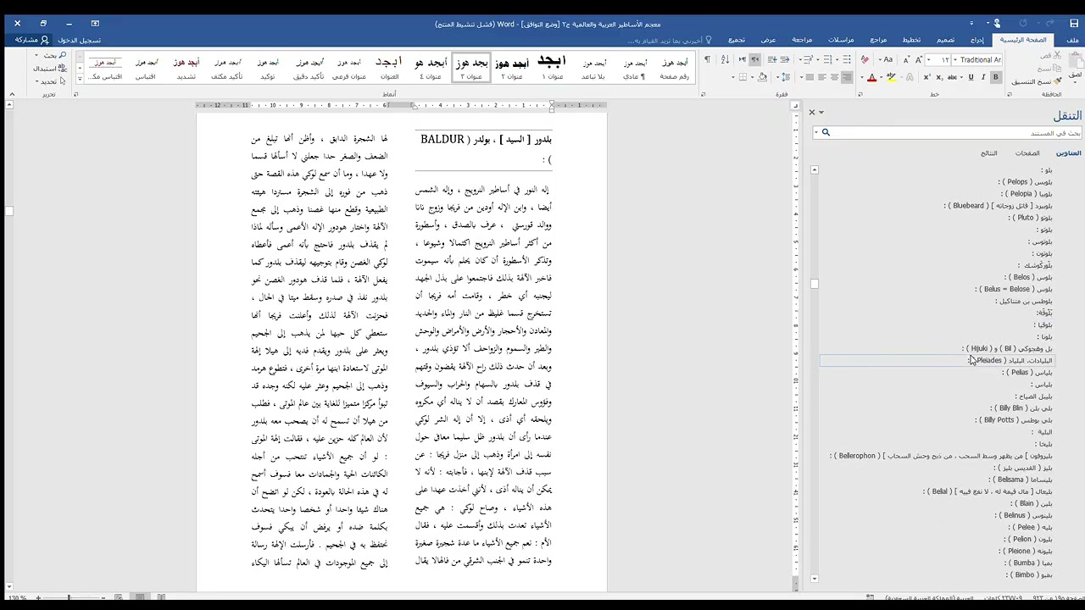Open font color dropdown arrow

(x=862, y=77)
